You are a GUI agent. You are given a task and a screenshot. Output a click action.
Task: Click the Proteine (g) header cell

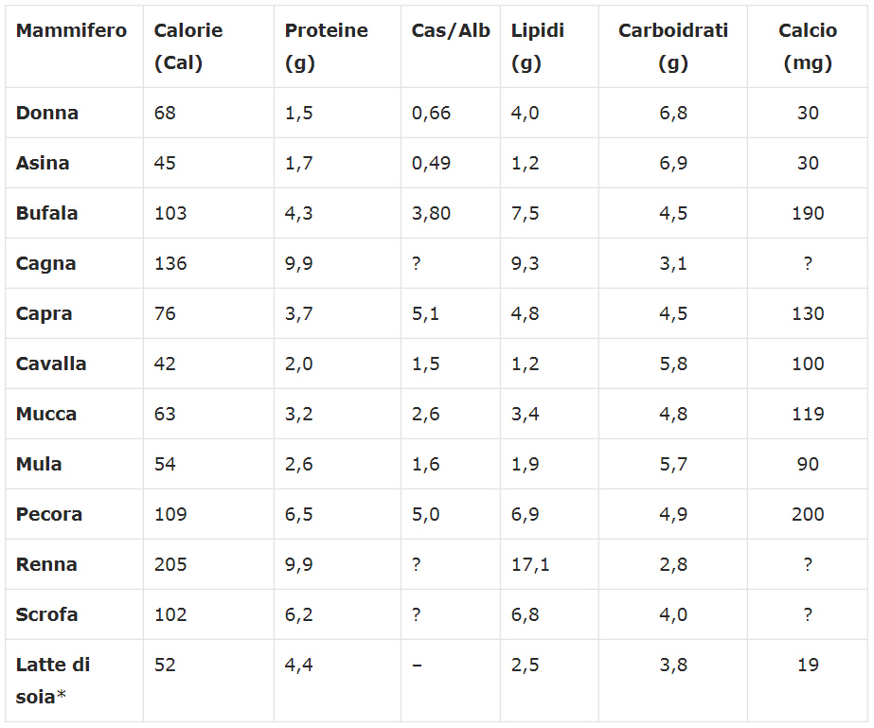[x=326, y=46]
